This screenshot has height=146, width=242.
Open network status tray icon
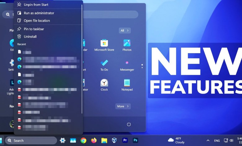pos(226,140)
